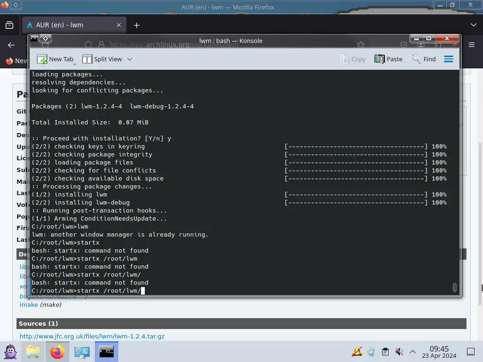Click the Split View button in Konsole
This screenshot has width=483, height=362.
102,59
